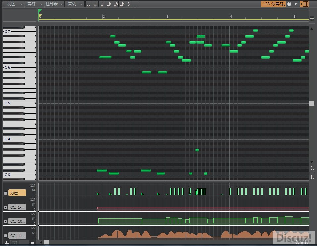
Task: Click the plus button beside the time ruler
Action: (x=312, y=19)
